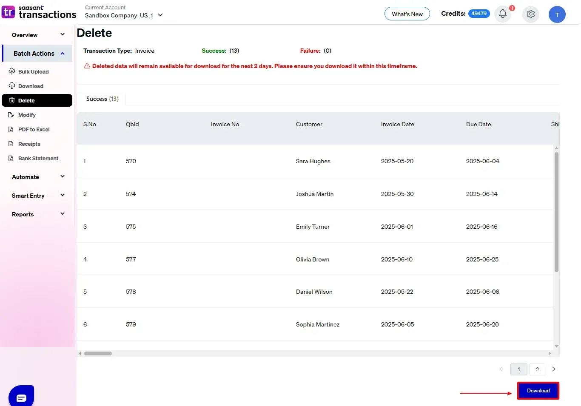Click the Credits 49479 badge

[x=479, y=14]
